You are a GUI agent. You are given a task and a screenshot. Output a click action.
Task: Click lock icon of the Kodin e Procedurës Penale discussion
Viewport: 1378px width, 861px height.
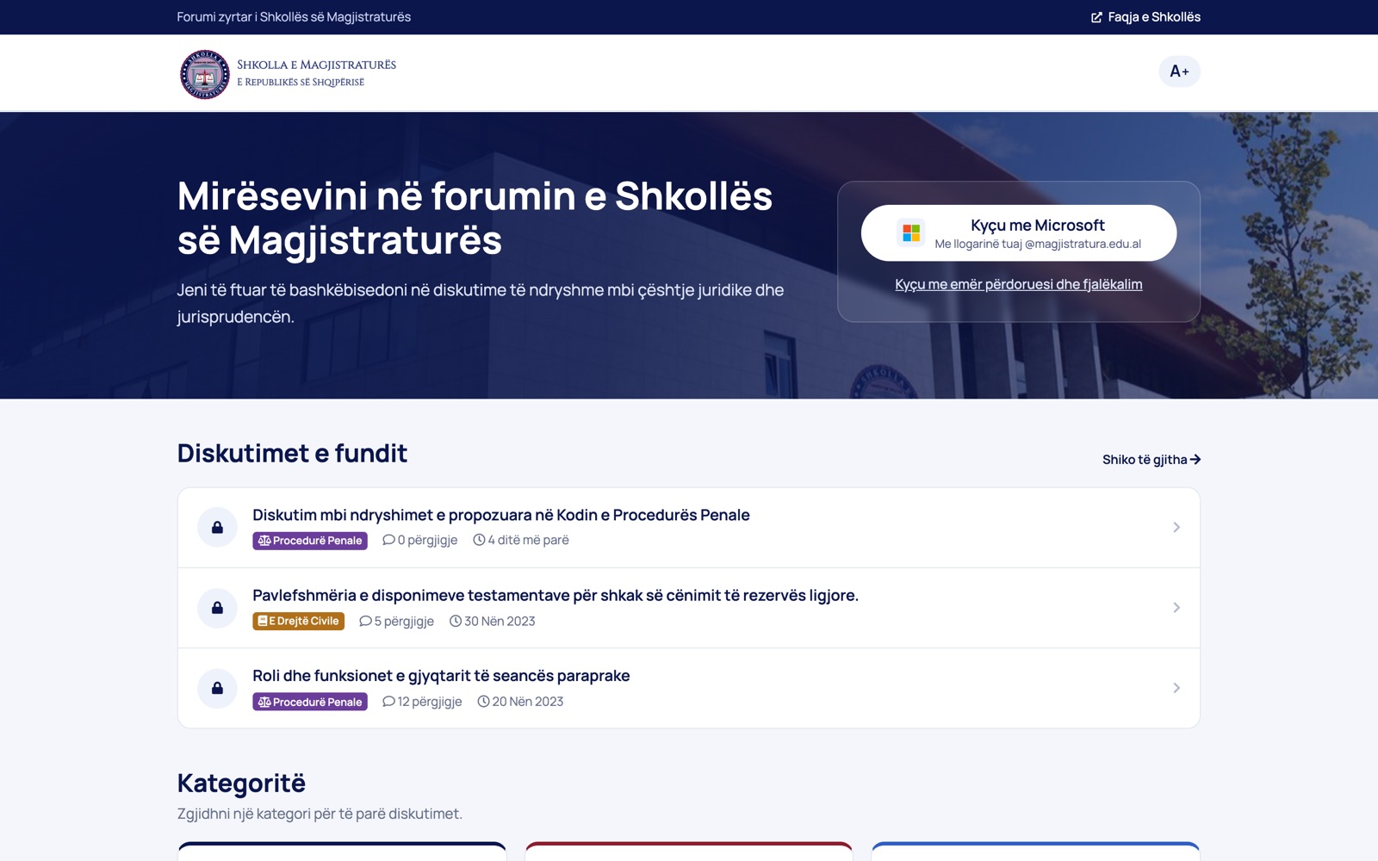point(217,527)
